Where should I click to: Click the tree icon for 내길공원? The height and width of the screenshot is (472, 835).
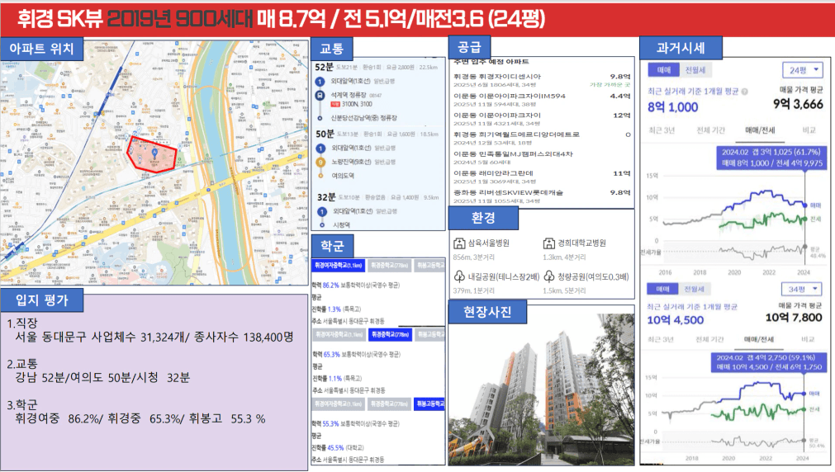click(459, 276)
